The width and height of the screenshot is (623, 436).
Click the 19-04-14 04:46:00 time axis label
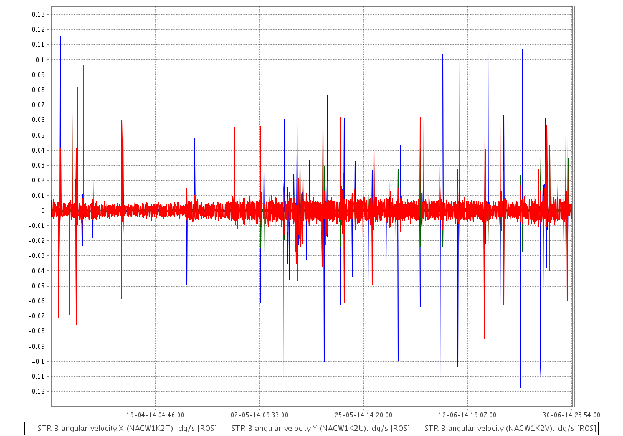point(155,415)
